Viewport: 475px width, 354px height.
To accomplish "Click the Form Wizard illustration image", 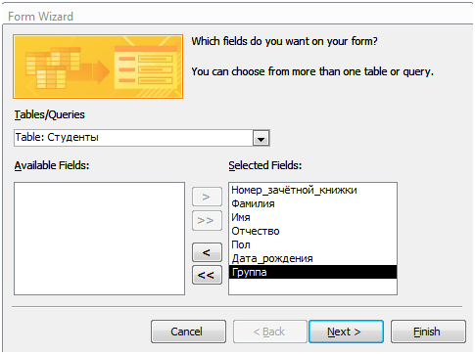I will pyautogui.click(x=98, y=66).
